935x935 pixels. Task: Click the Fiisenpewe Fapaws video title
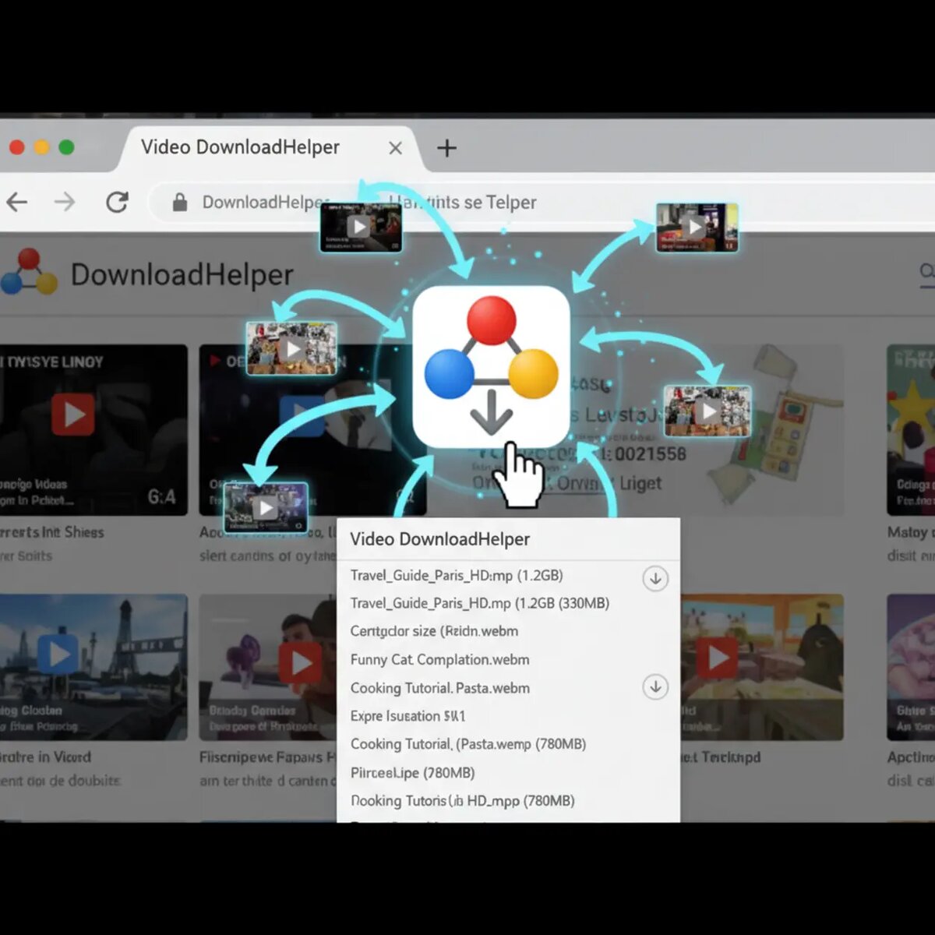click(267, 757)
